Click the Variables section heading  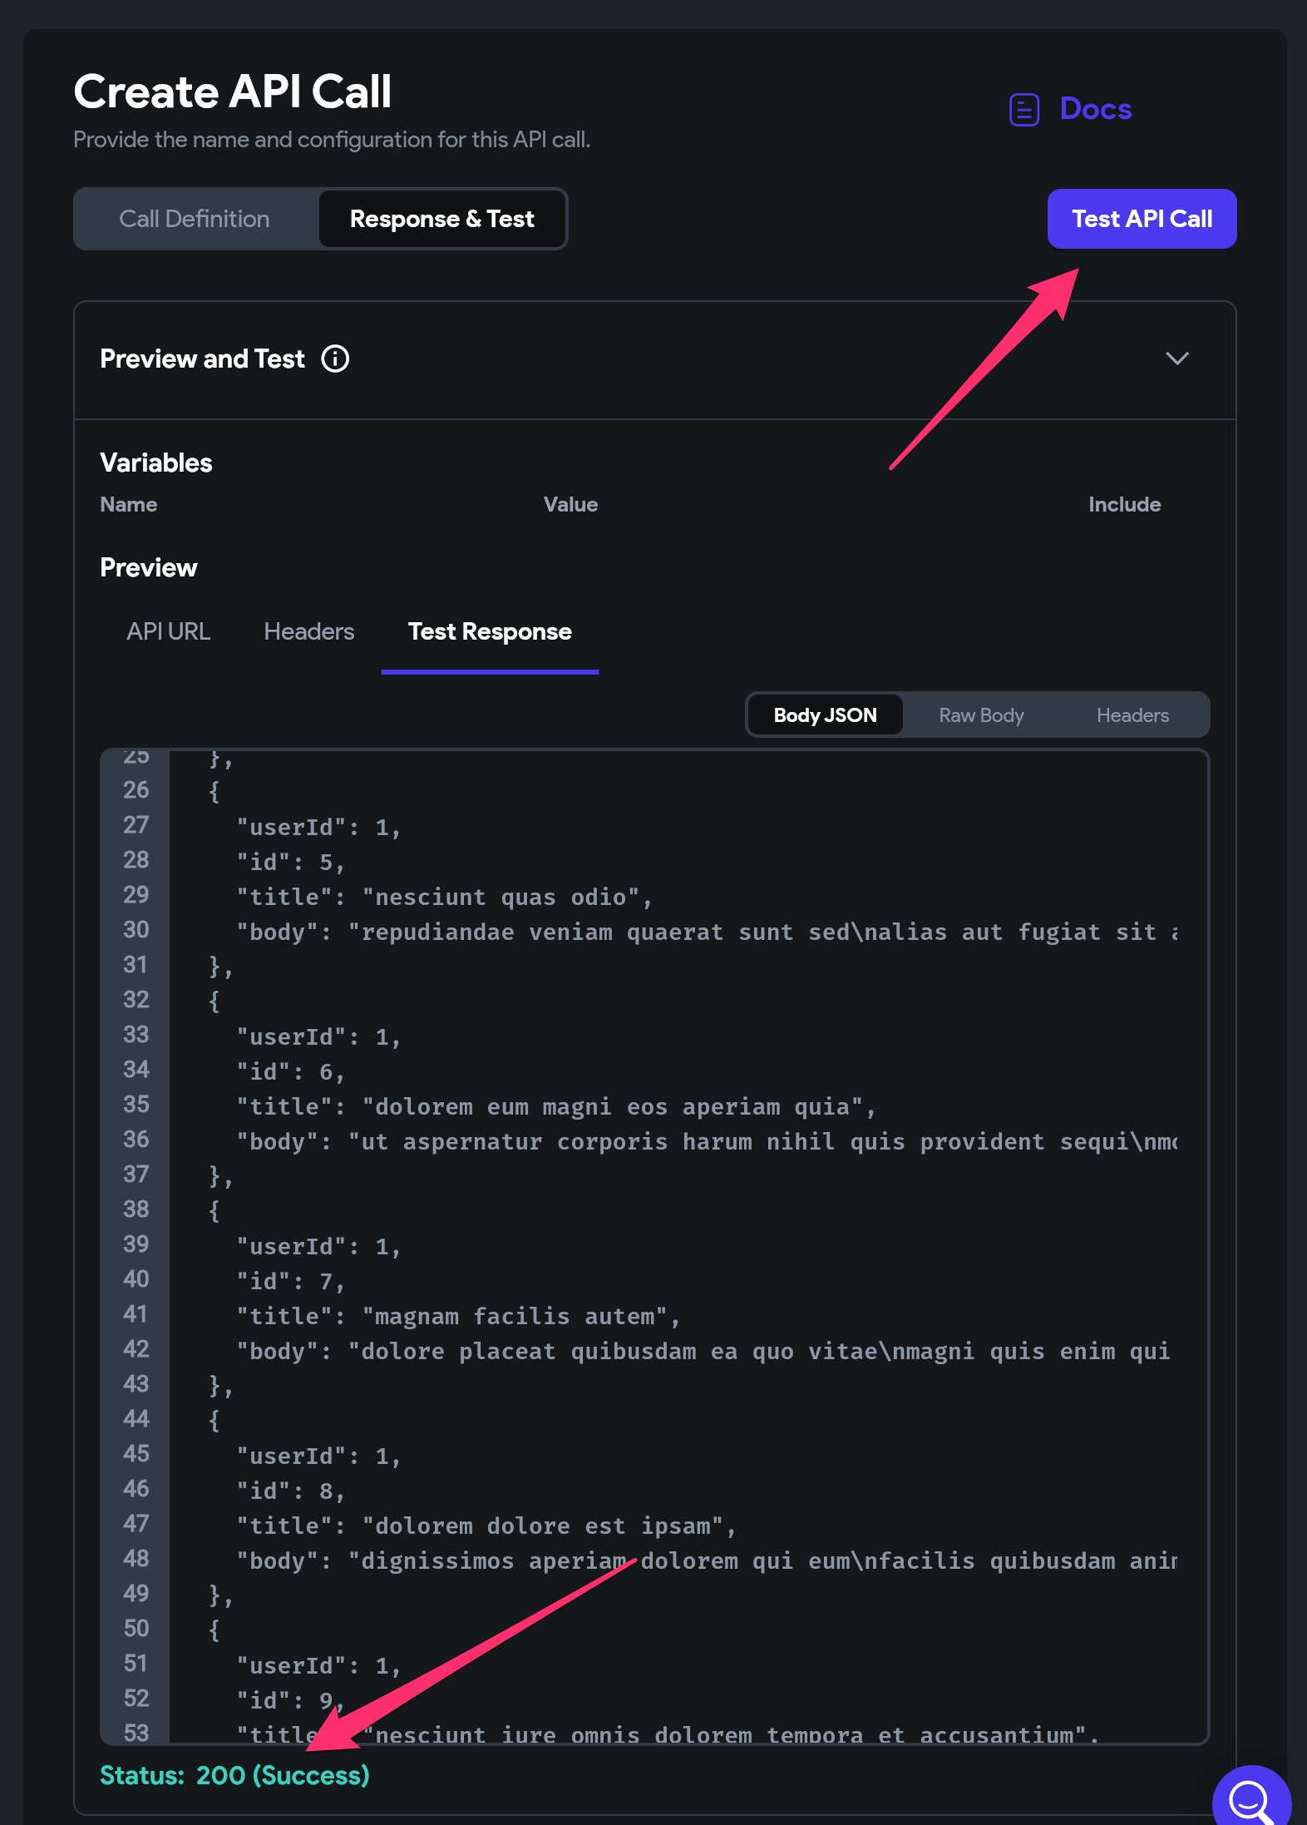pyautogui.click(x=156, y=462)
